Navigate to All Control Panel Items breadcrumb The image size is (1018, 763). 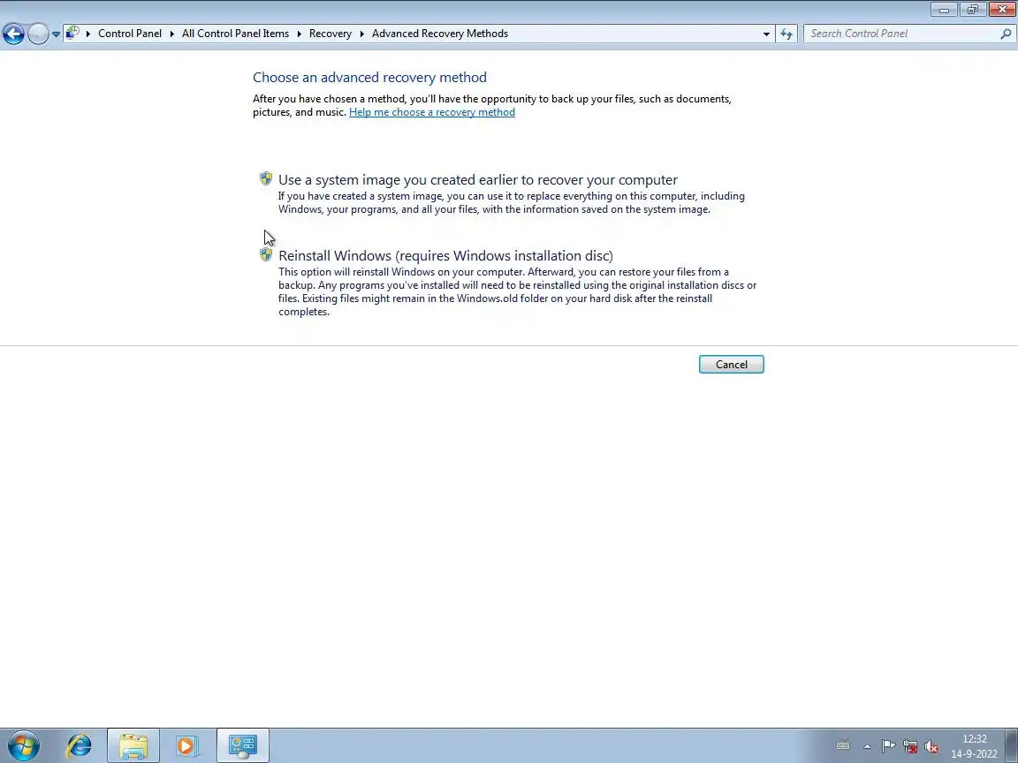235,34
